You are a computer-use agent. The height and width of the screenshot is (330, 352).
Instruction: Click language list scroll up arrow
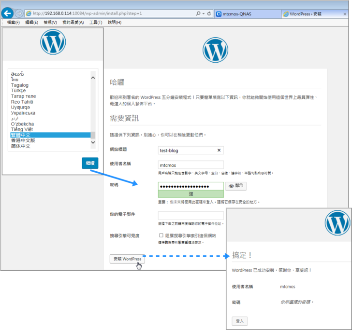93,78
